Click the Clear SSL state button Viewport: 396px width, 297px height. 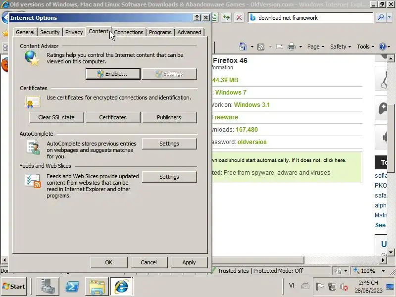[56, 117]
